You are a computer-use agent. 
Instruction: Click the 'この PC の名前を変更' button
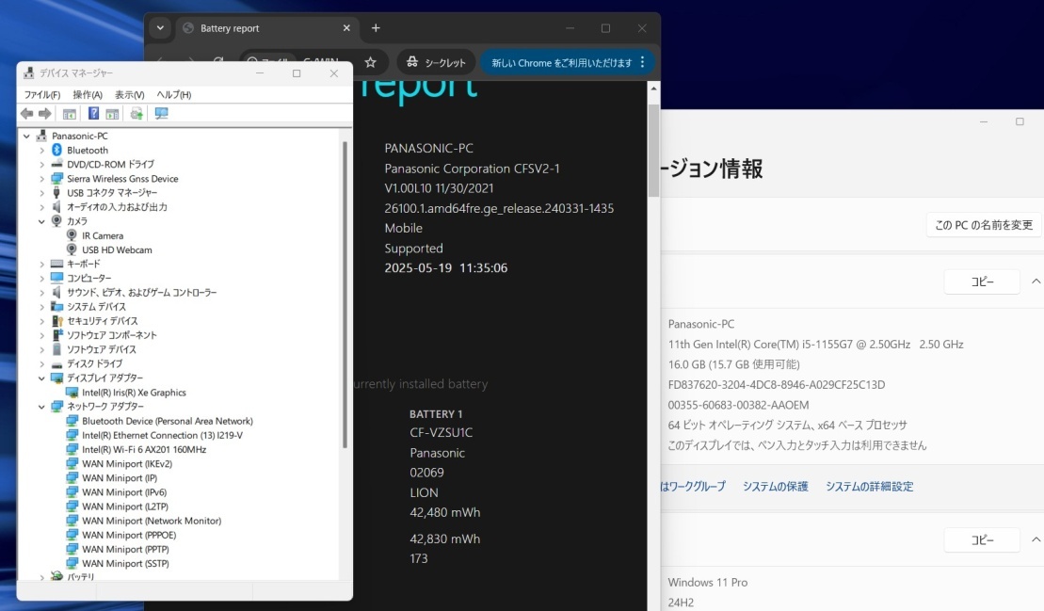point(984,225)
